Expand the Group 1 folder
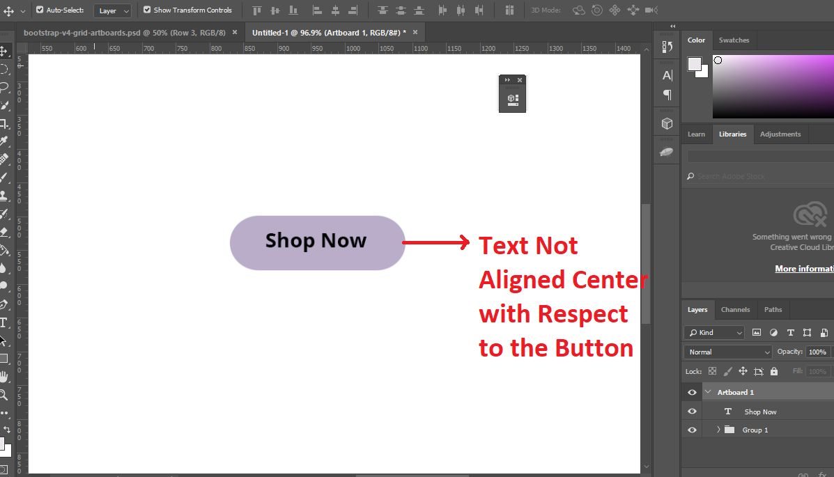This screenshot has width=834, height=477. click(x=718, y=429)
